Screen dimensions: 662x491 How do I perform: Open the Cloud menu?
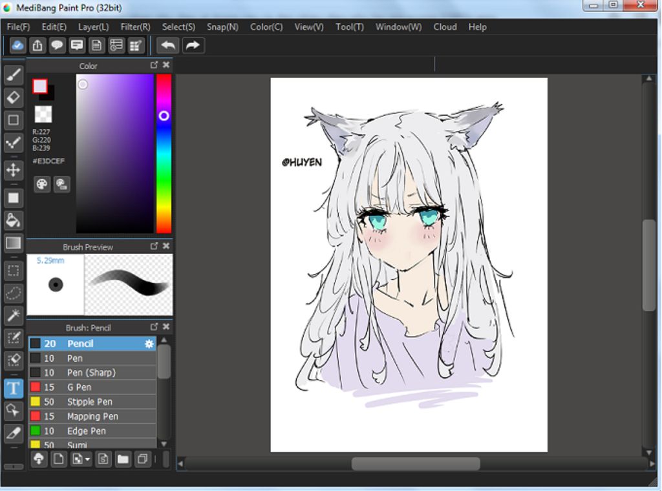point(445,27)
